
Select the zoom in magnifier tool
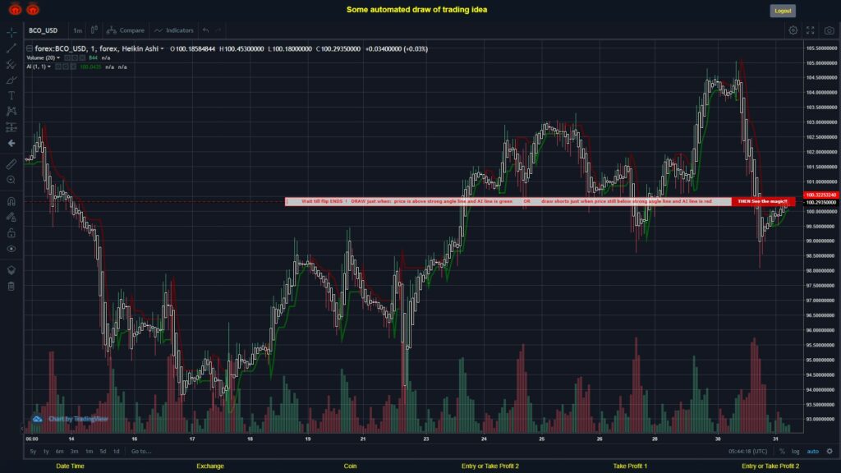click(x=11, y=180)
